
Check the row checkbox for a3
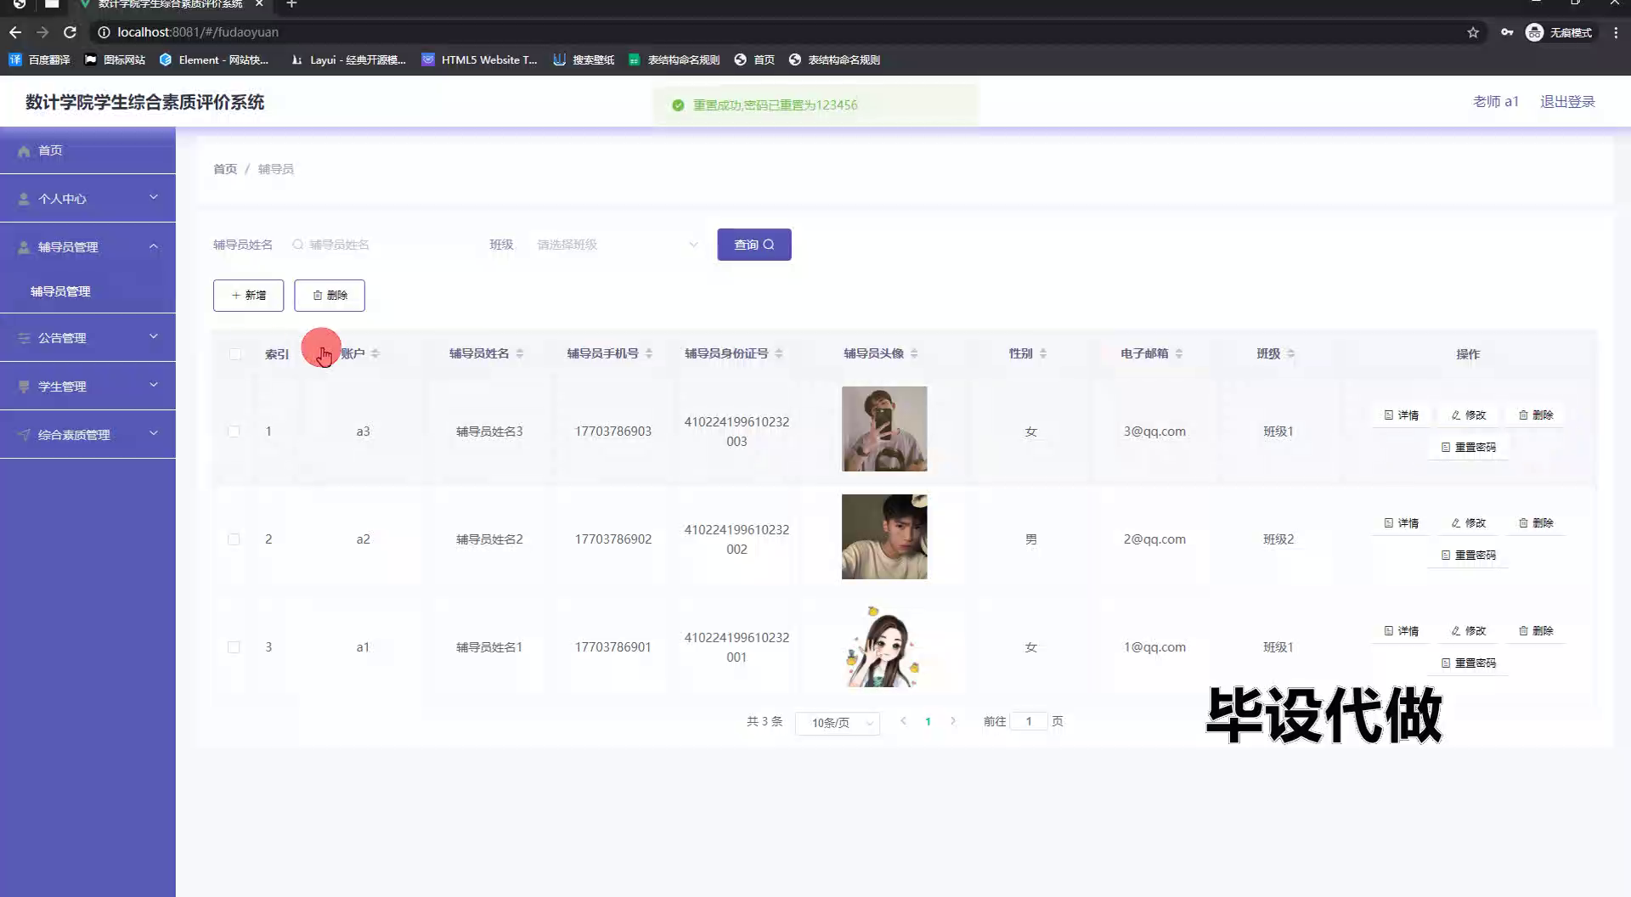click(x=234, y=432)
